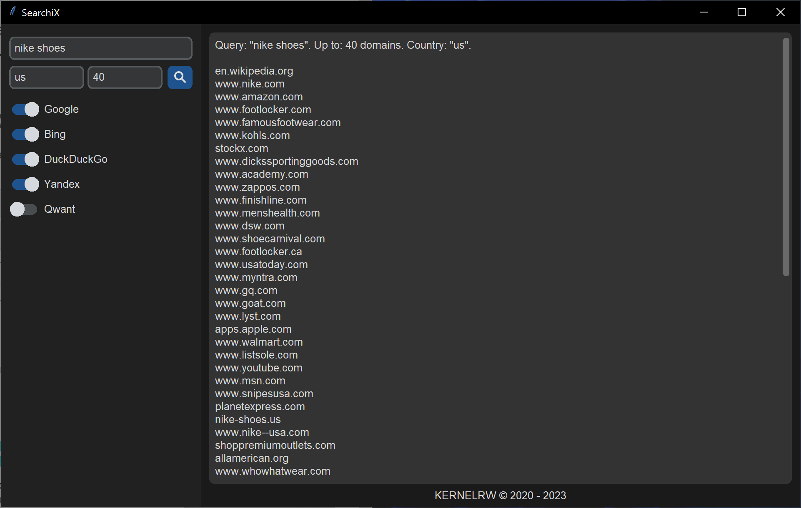Click www.nike.com in the results

(x=250, y=84)
